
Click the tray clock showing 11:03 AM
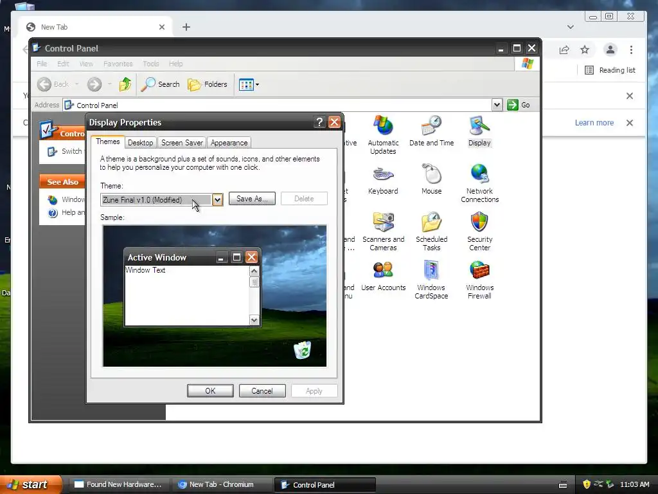pos(634,484)
